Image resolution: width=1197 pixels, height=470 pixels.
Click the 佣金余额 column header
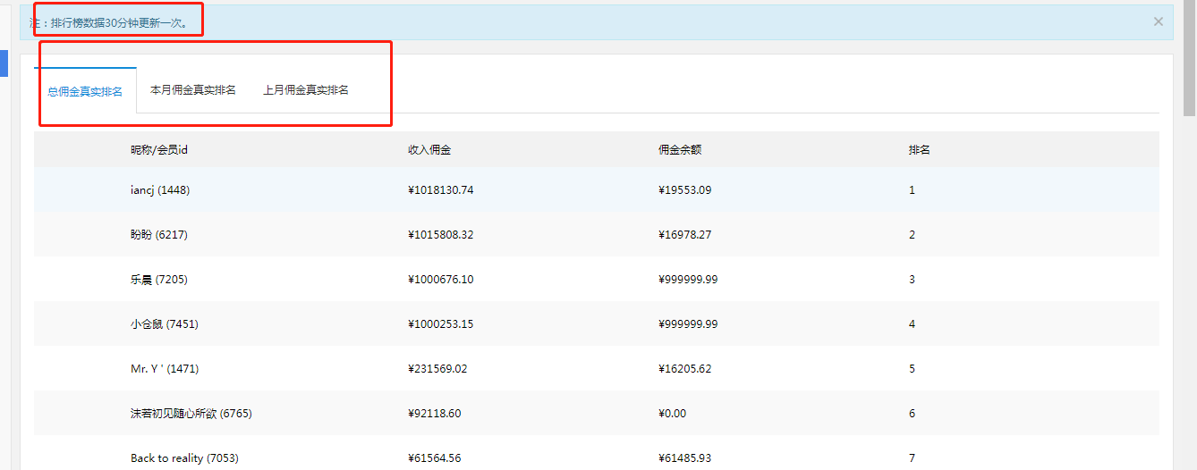tap(680, 150)
